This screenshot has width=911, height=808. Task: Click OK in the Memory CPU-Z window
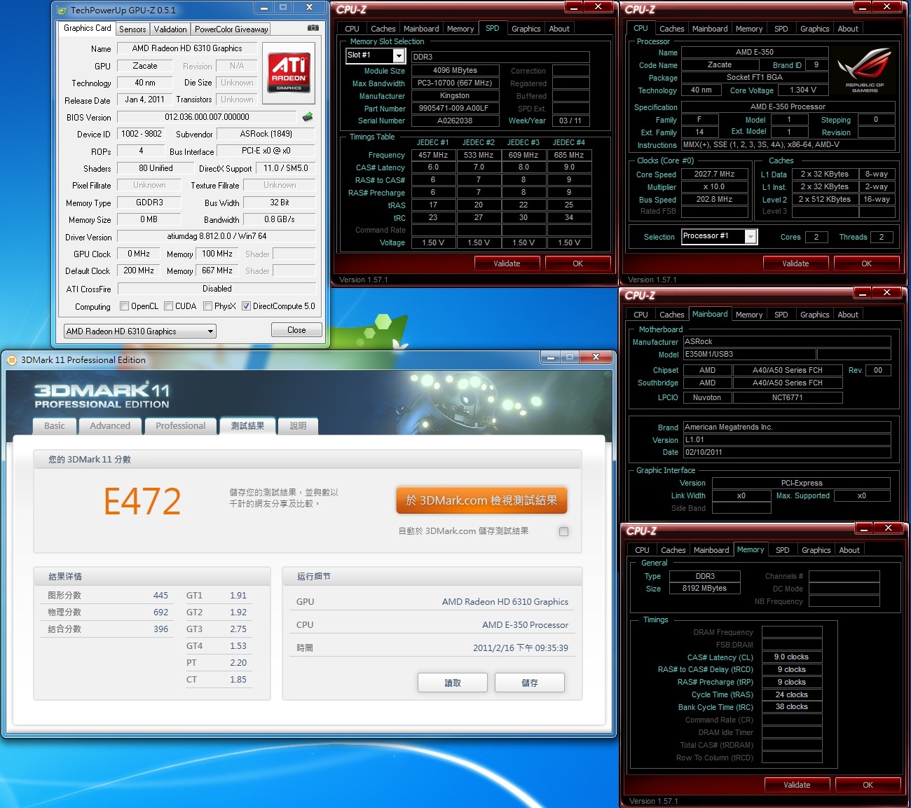click(868, 785)
